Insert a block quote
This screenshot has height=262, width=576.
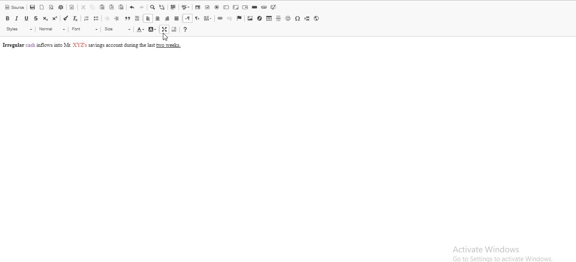point(127,19)
